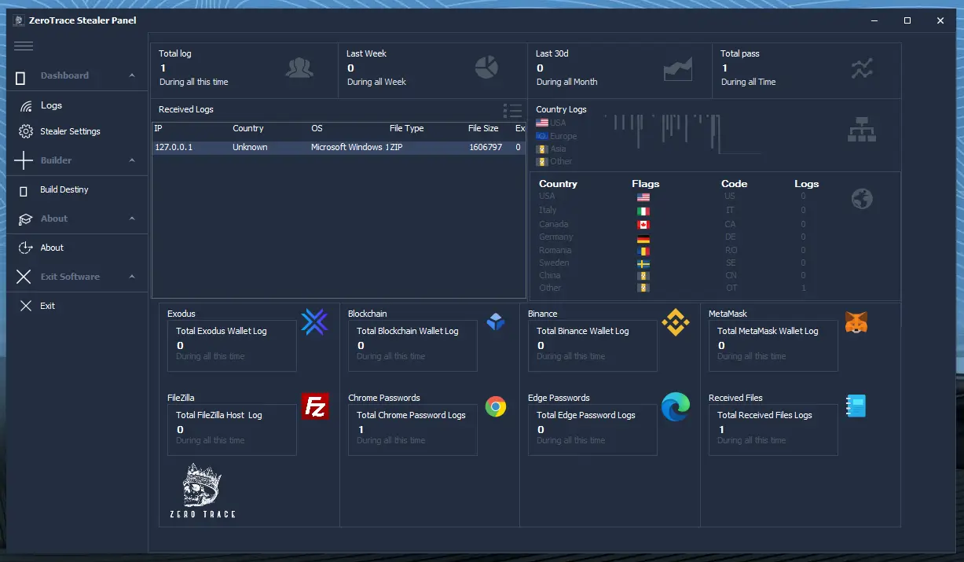This screenshot has height=562, width=964.
Task: Click the hamburger menu icon in sidebar
Action: (x=24, y=46)
